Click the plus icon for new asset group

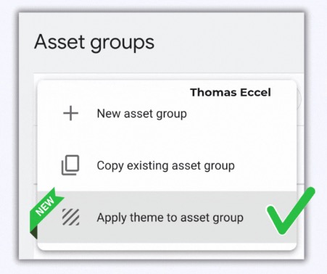[x=70, y=113]
